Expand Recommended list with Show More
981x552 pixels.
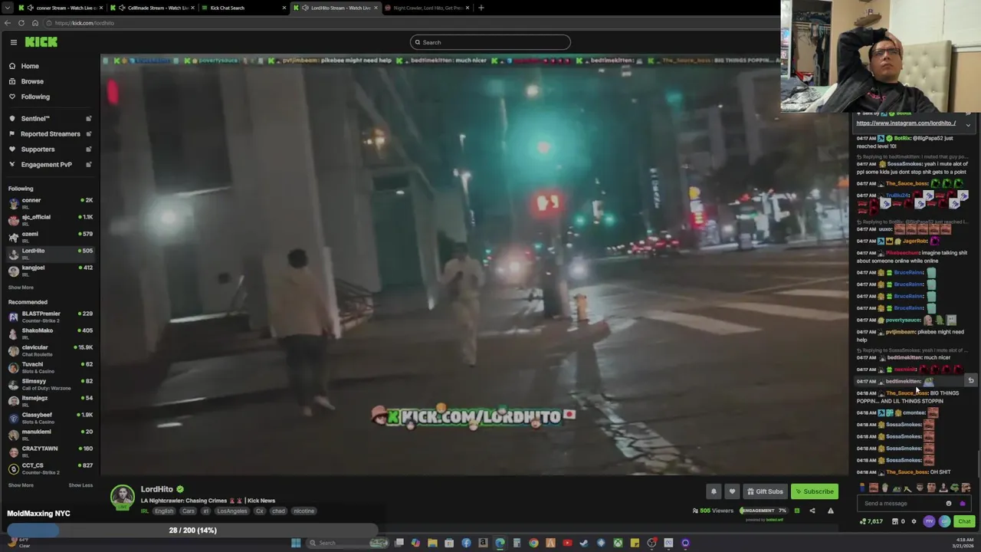coord(21,485)
